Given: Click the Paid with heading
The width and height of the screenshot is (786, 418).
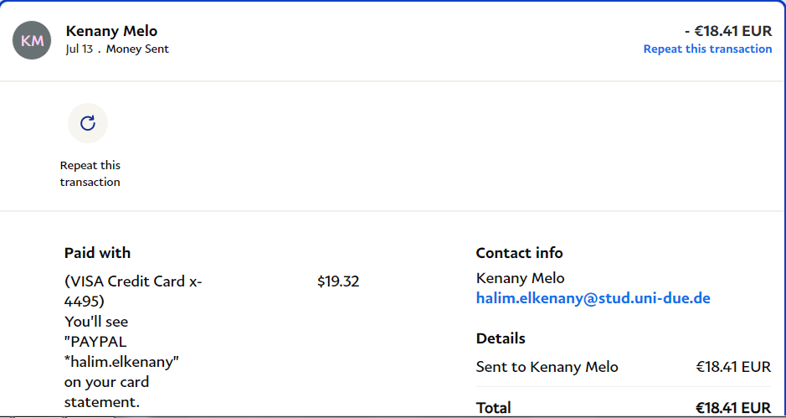Looking at the screenshot, I should (x=97, y=253).
